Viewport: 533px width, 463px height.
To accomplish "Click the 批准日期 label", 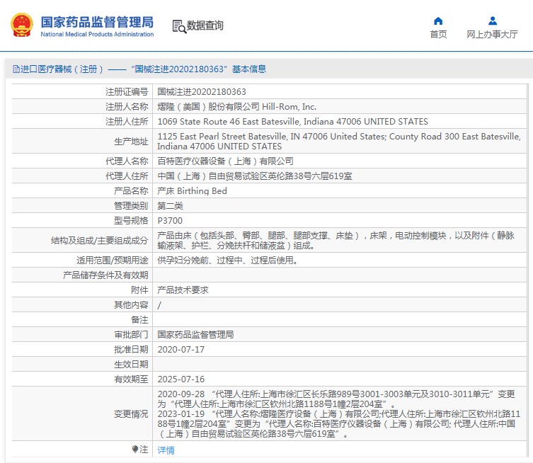I will tap(131, 350).
